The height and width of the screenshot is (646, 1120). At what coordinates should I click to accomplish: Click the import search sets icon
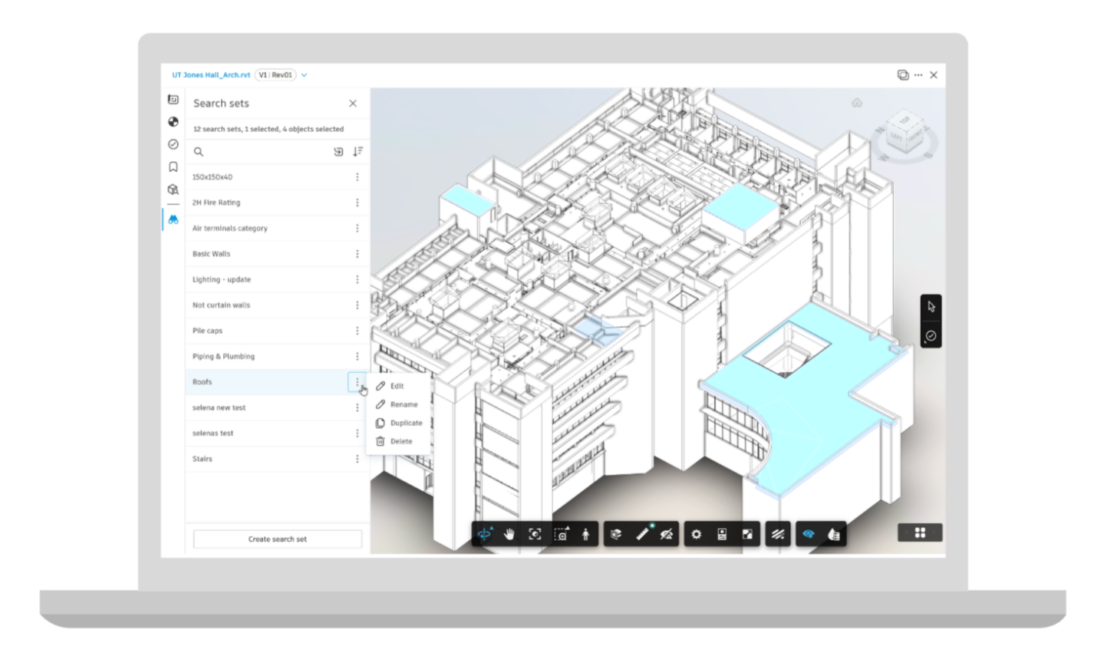338,152
